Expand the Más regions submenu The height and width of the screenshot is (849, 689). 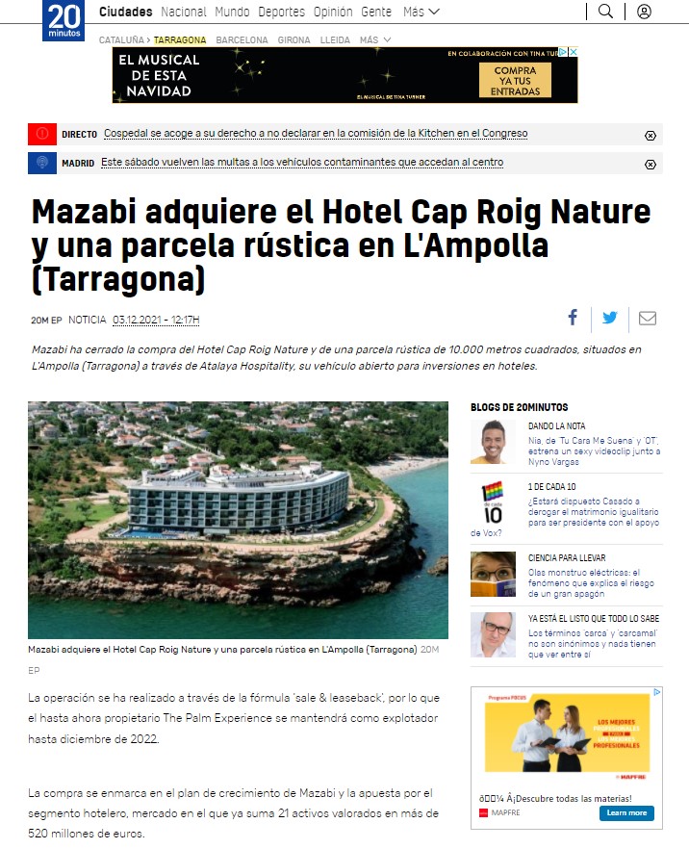click(375, 40)
